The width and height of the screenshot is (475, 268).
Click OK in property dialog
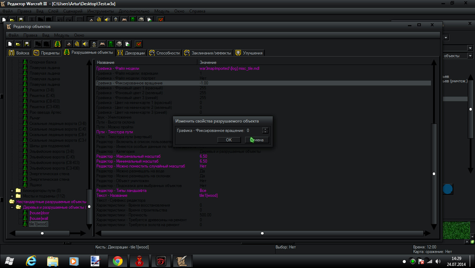[x=229, y=140]
